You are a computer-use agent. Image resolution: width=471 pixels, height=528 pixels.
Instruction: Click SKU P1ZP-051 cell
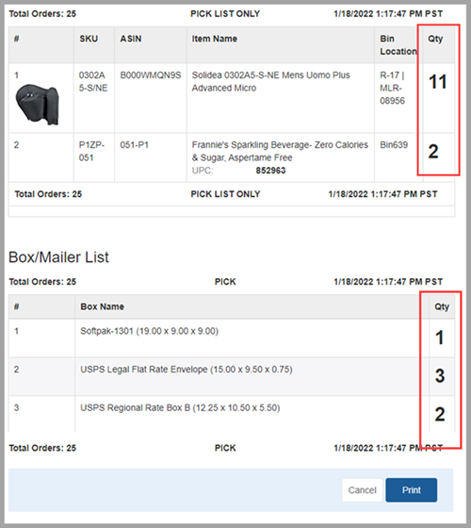point(91,151)
